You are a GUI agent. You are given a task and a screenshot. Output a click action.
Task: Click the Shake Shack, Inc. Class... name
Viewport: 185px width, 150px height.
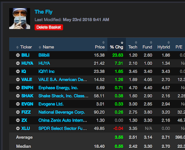click(63, 96)
